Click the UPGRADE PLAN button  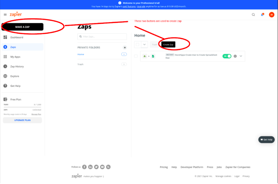coord(22,120)
